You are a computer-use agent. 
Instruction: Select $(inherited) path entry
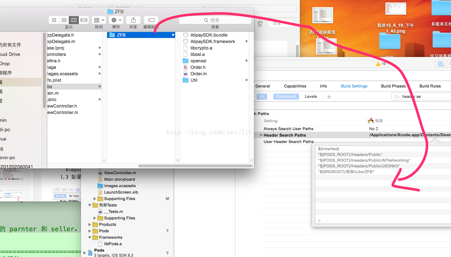[x=328, y=149]
